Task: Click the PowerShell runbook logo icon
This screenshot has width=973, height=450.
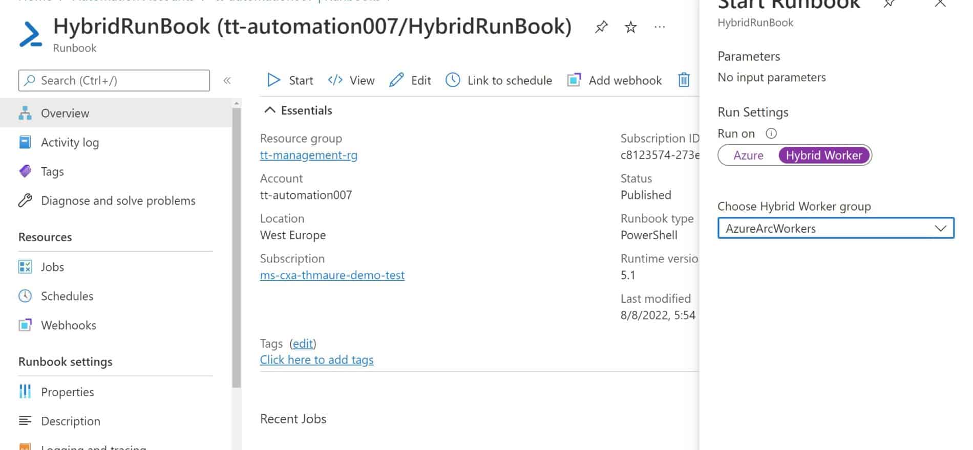Action: click(x=31, y=35)
